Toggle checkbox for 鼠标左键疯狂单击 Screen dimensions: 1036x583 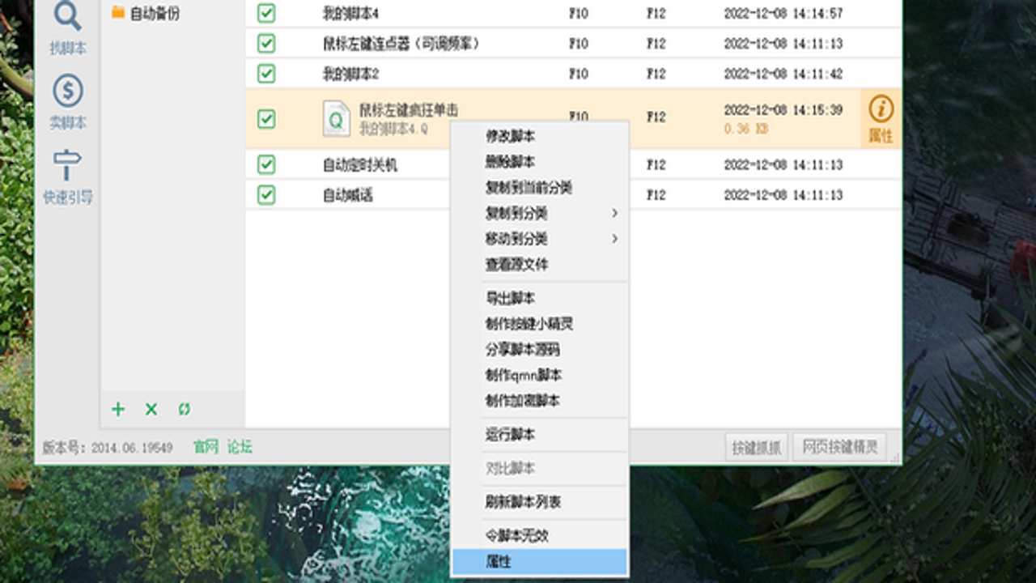click(266, 119)
